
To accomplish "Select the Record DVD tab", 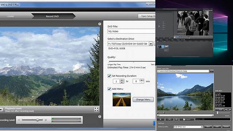I will [52, 16].
